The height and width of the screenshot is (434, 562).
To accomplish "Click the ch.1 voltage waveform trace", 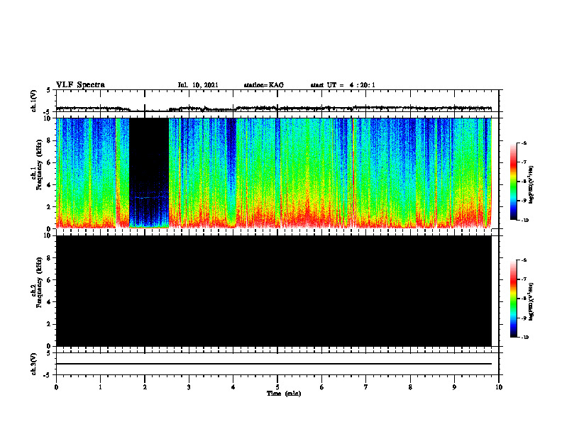I will (274, 108).
